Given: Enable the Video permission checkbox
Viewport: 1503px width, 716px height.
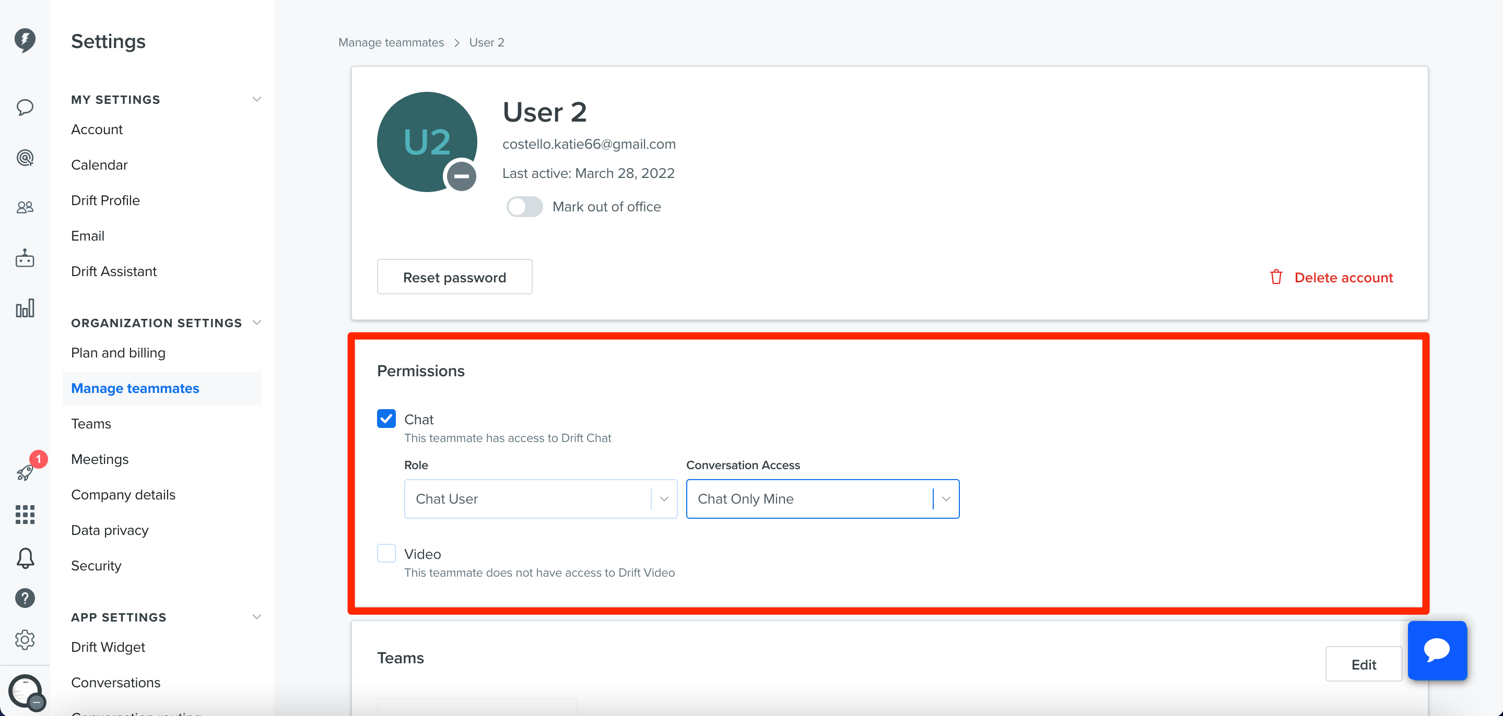Looking at the screenshot, I should coord(385,553).
